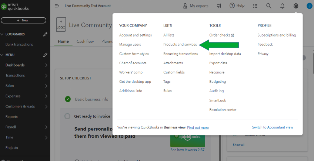
Task: Open the search magnifier icon
Action: tap(269, 6)
